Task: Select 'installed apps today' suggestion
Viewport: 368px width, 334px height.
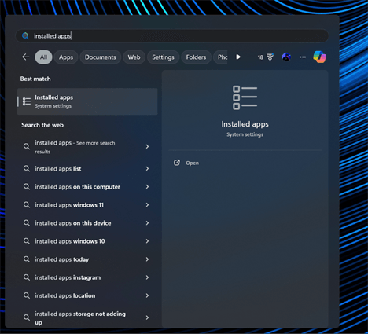Action: tap(87, 259)
